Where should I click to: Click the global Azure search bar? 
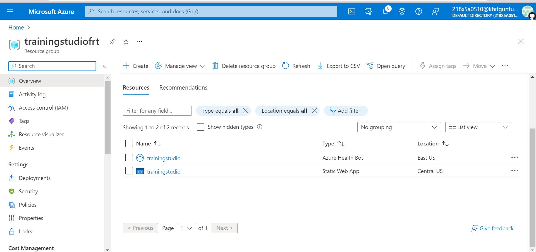coord(211,11)
